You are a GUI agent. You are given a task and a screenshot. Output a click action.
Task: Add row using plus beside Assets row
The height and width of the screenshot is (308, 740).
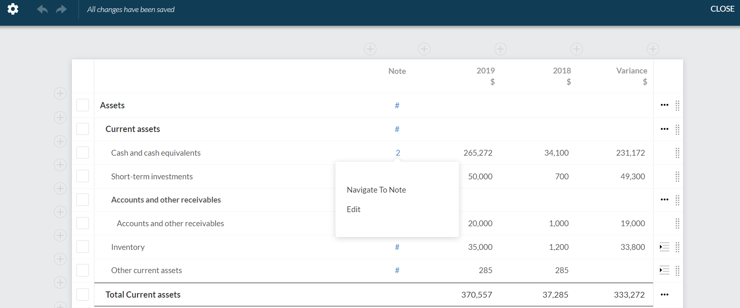[60, 93]
